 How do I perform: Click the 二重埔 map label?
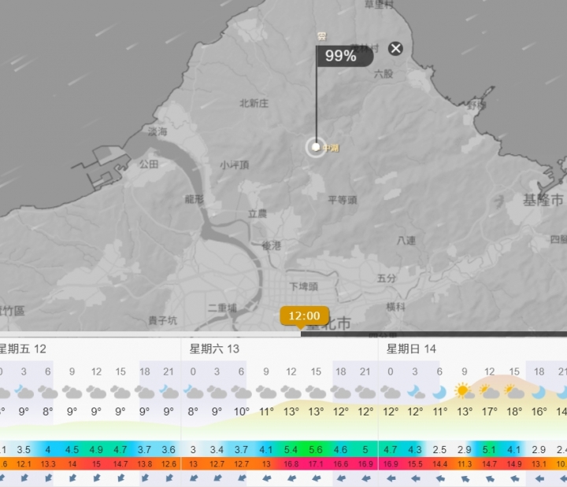point(222,308)
